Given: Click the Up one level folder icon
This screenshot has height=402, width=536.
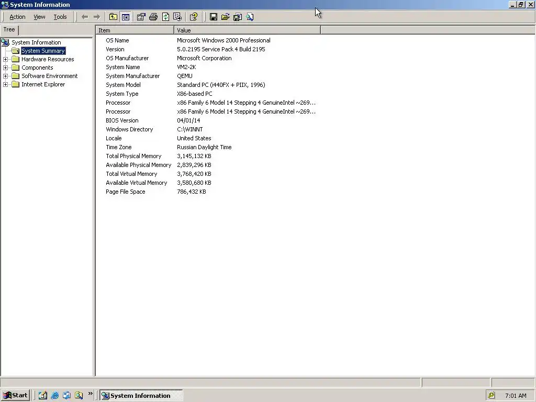Looking at the screenshot, I should tap(113, 17).
